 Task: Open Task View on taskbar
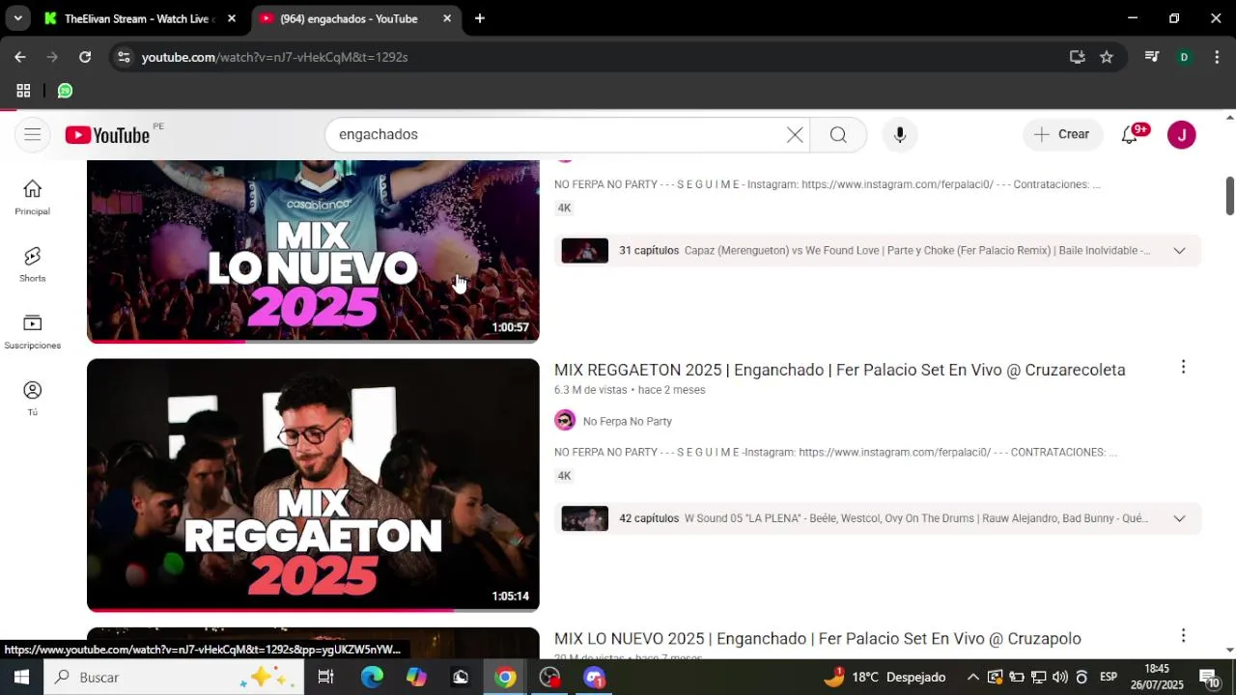tap(326, 677)
